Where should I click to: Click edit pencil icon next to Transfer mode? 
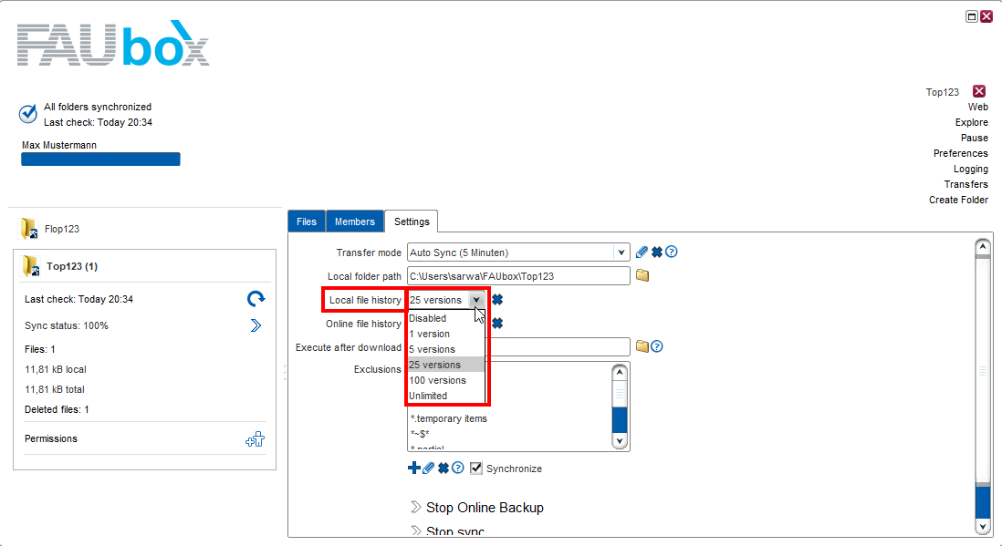pyautogui.click(x=642, y=252)
